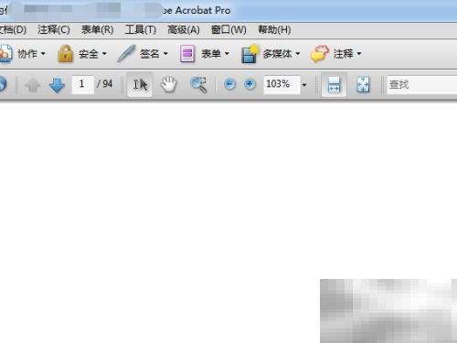The width and height of the screenshot is (457, 343).
Task: Click the '/ 94' page count text
Action: (104, 84)
